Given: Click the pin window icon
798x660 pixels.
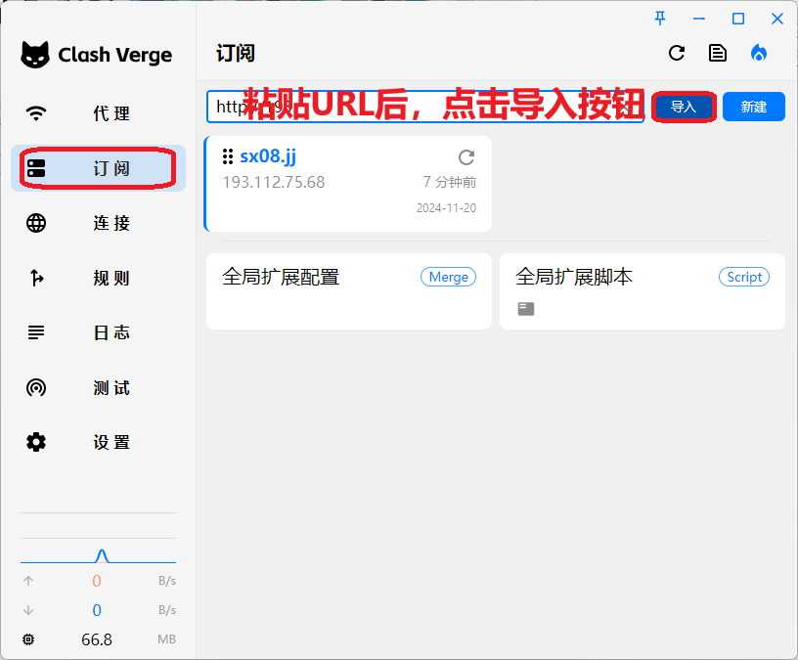Looking at the screenshot, I should tap(660, 18).
